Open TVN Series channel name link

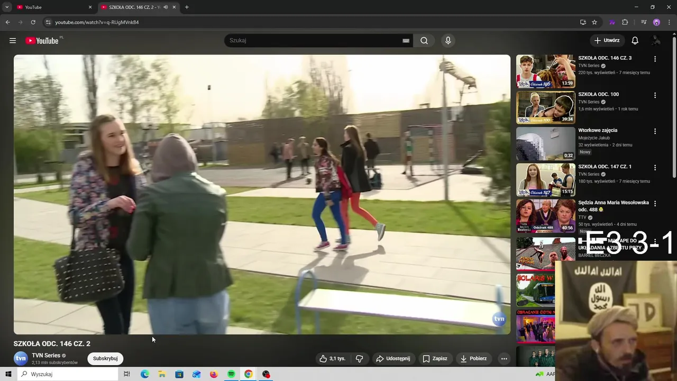(x=46, y=356)
